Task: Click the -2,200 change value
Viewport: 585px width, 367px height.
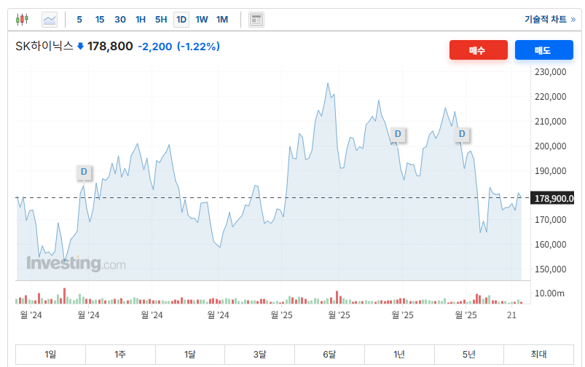Action: click(155, 47)
